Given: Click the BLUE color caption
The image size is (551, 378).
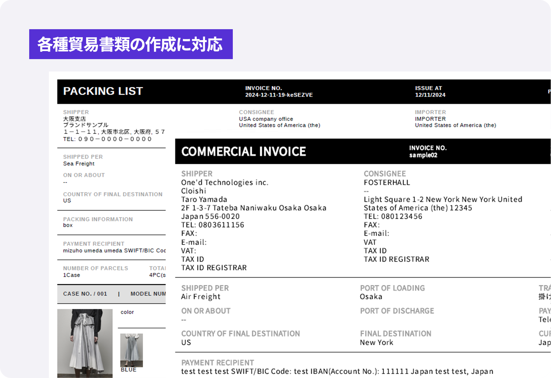Looking at the screenshot, I should point(128,370).
